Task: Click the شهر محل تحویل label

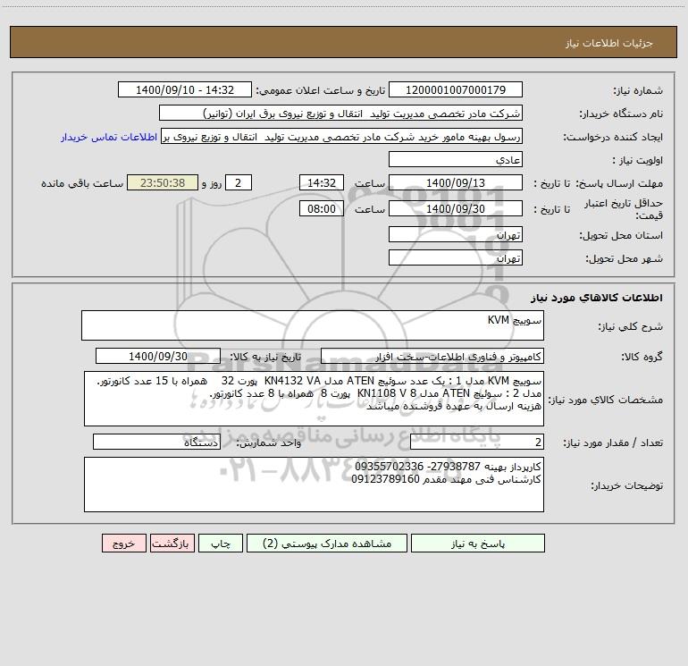Action: pos(624,258)
